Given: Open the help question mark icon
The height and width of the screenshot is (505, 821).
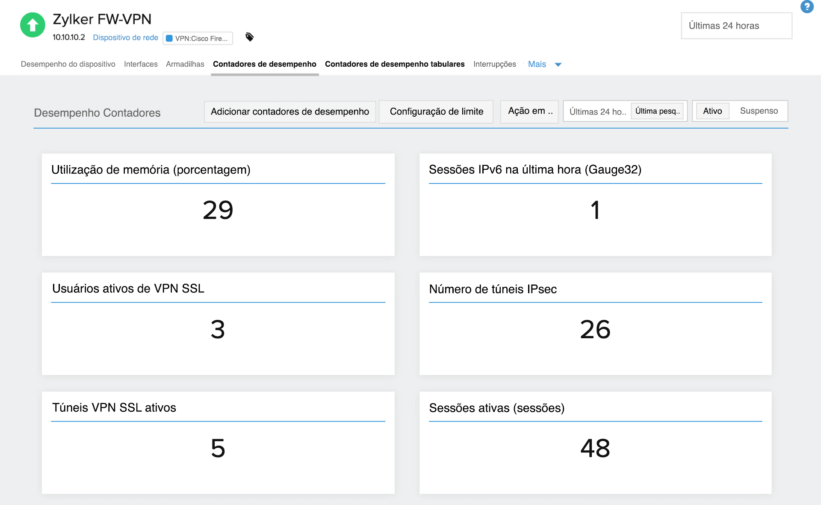Looking at the screenshot, I should 807,7.
